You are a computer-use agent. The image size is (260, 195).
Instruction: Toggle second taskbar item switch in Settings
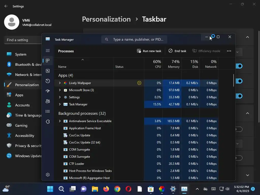pyautogui.click(x=239, y=81)
